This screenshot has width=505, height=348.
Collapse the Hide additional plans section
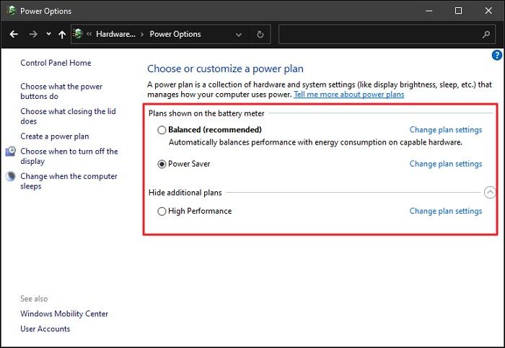click(490, 193)
